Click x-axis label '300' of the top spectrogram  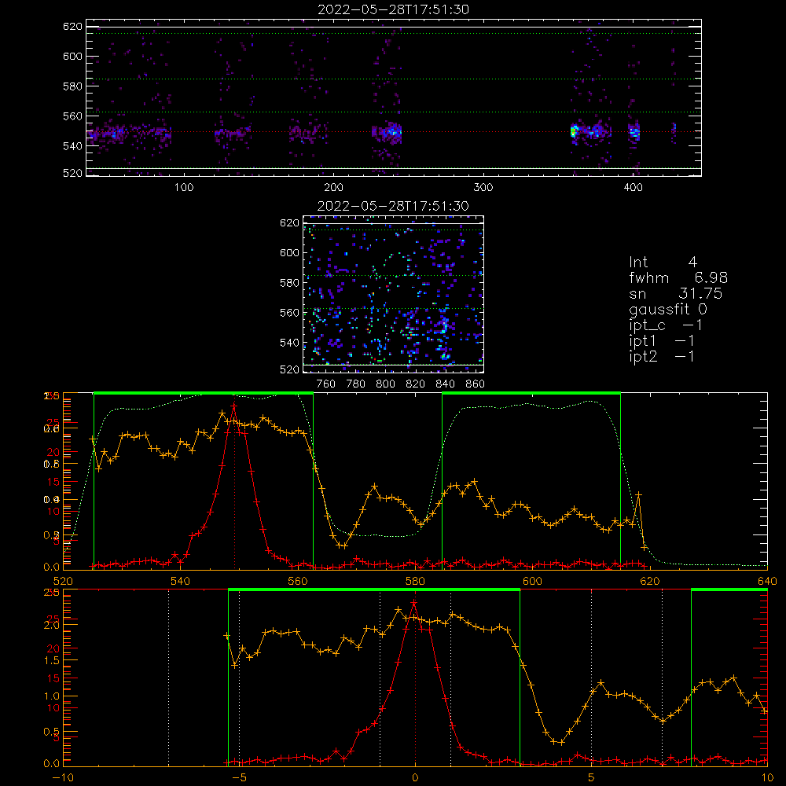pyautogui.click(x=483, y=188)
